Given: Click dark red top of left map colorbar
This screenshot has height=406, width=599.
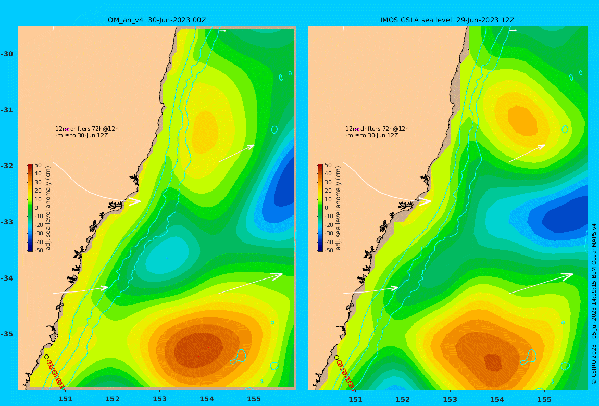Looking at the screenshot, I should [30, 167].
